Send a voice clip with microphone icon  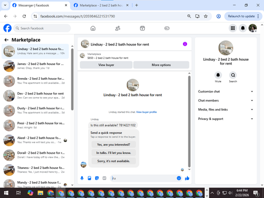[82, 178]
